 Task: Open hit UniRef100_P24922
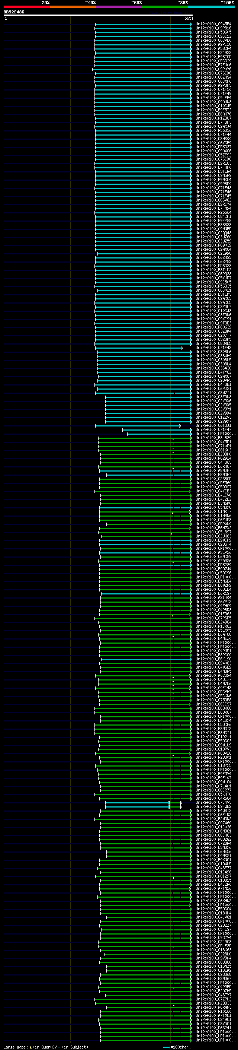tap(213, 53)
